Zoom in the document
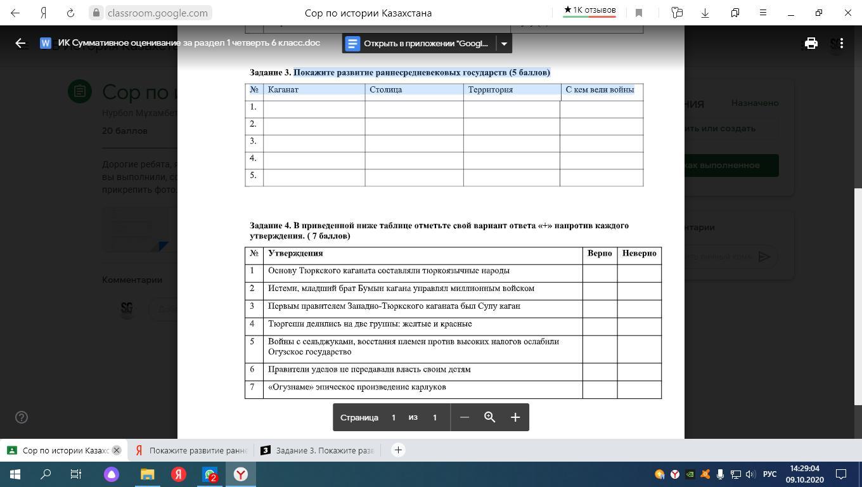Viewport: 862px width, 487px height. point(515,417)
